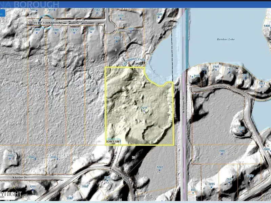Image resolution: width=271 pixels, height=203 pixels.
Task: Click the blue more-options button at top left
Action: point(2,13)
